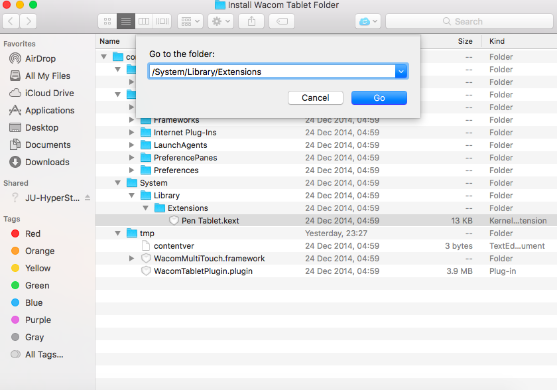Viewport: 557px width, 390px height.
Task: Click the Extensions folder name
Action: 188,208
